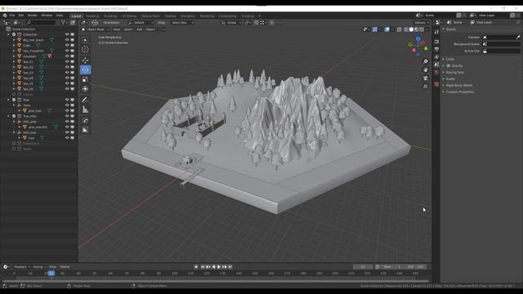Select the Move tool
Screen dimensions: 523x294
(85, 60)
